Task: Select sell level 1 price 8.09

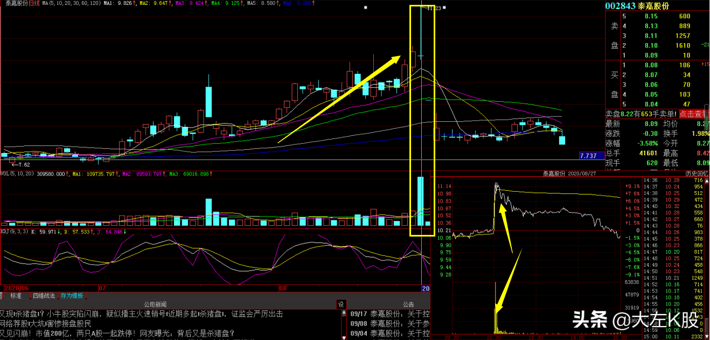Action: pos(651,55)
